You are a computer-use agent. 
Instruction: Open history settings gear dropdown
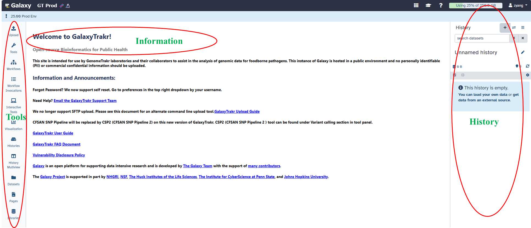pos(527,75)
